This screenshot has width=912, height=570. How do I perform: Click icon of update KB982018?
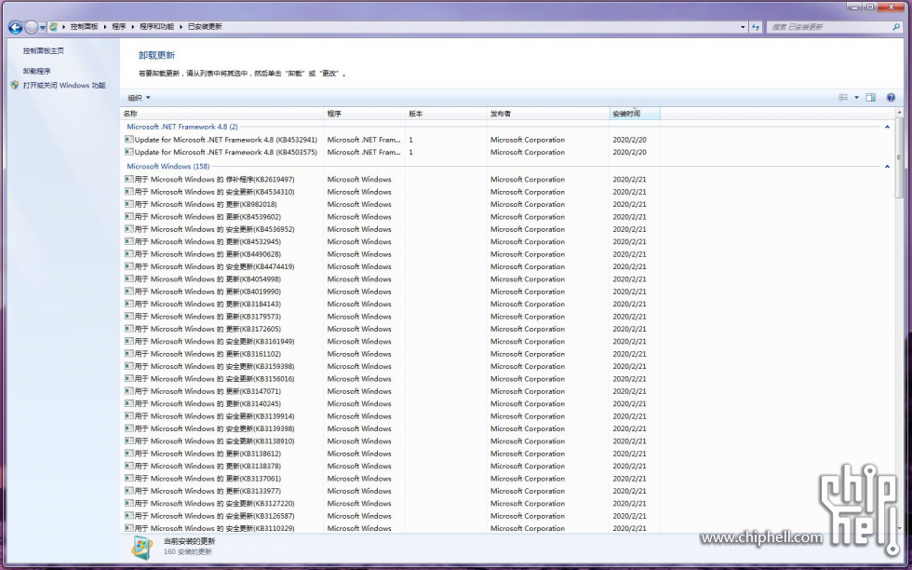128,204
